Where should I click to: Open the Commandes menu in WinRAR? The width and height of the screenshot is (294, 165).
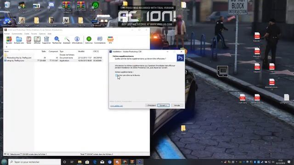17,33
